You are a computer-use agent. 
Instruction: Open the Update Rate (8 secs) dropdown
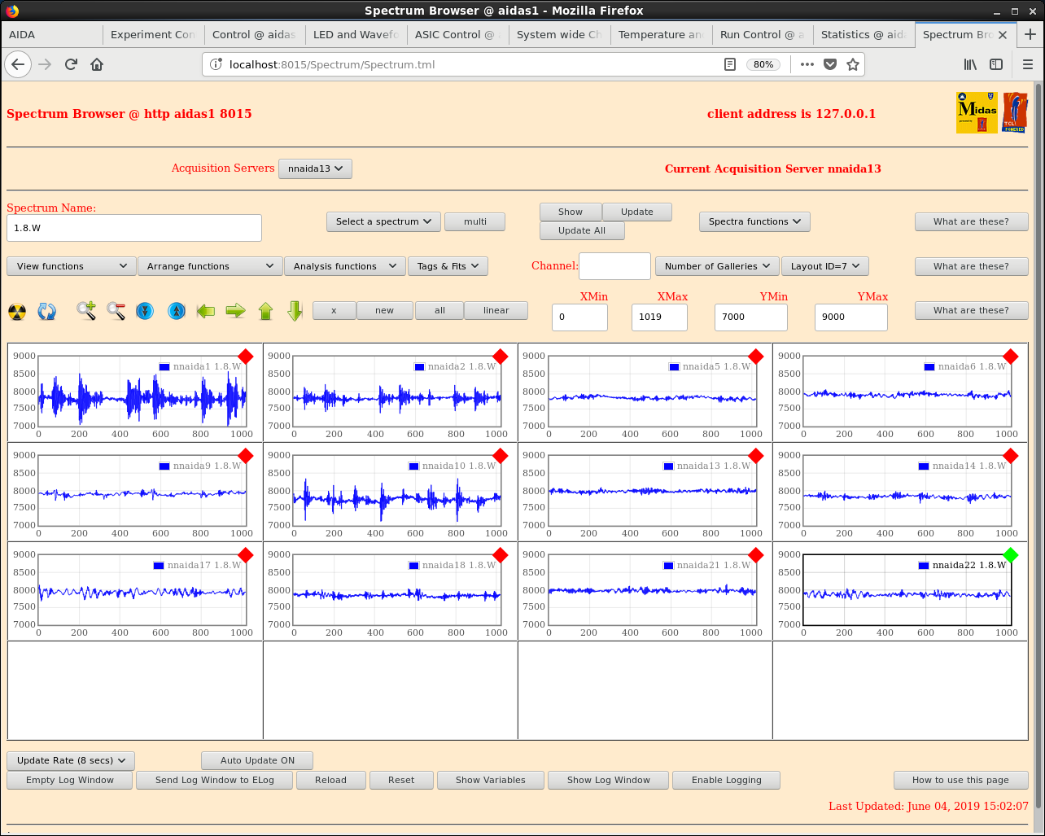click(x=71, y=760)
